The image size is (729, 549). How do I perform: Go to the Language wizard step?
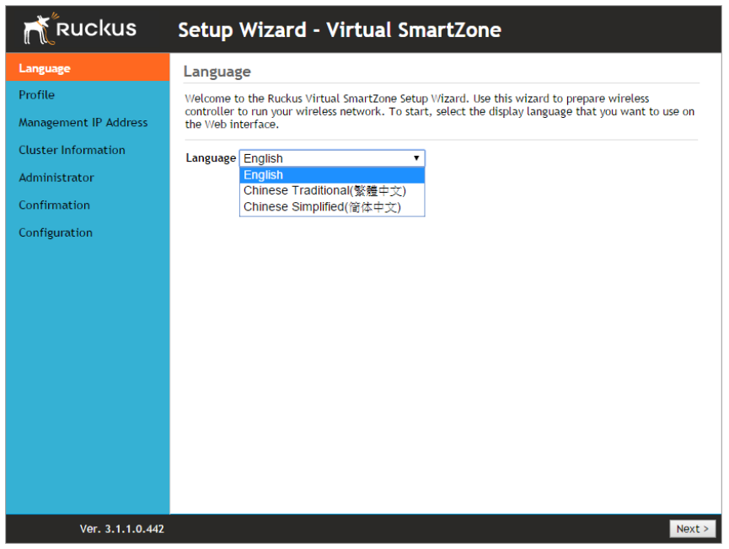tap(88, 67)
